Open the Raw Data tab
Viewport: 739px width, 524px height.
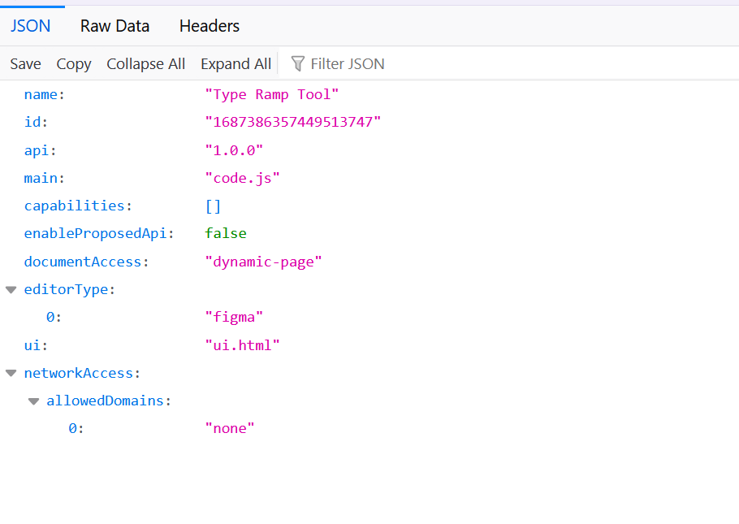pos(115,26)
